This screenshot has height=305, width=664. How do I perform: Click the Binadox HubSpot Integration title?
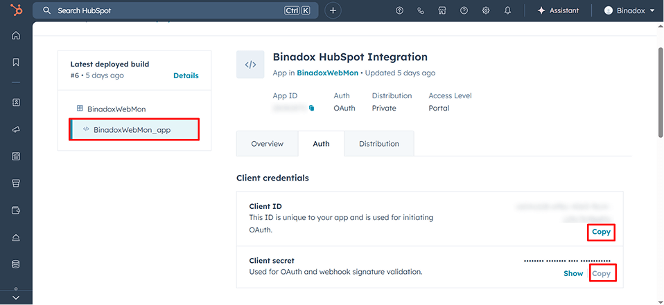coord(350,57)
